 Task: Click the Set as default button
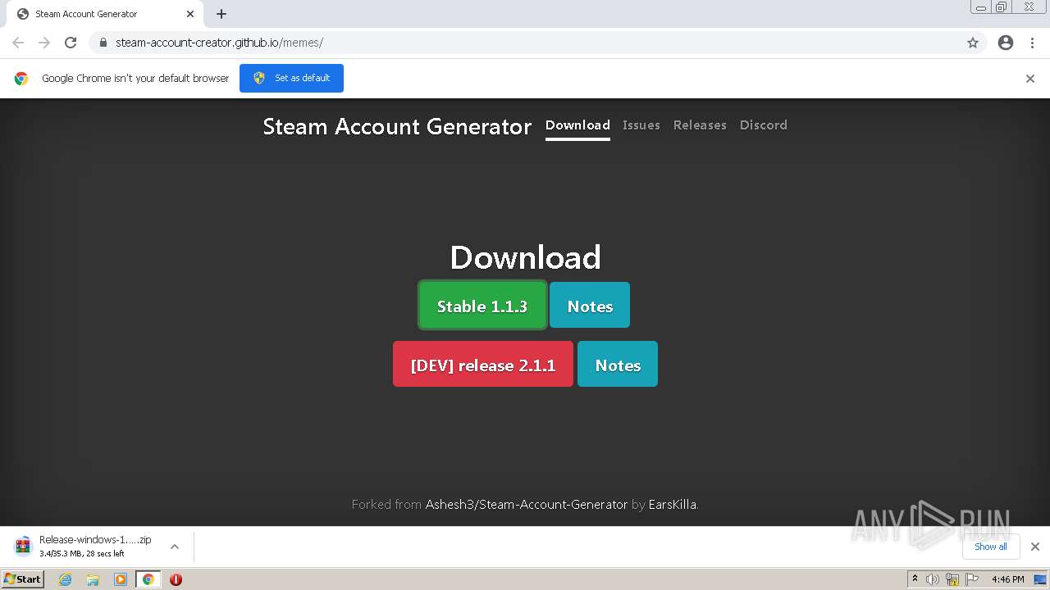click(291, 79)
